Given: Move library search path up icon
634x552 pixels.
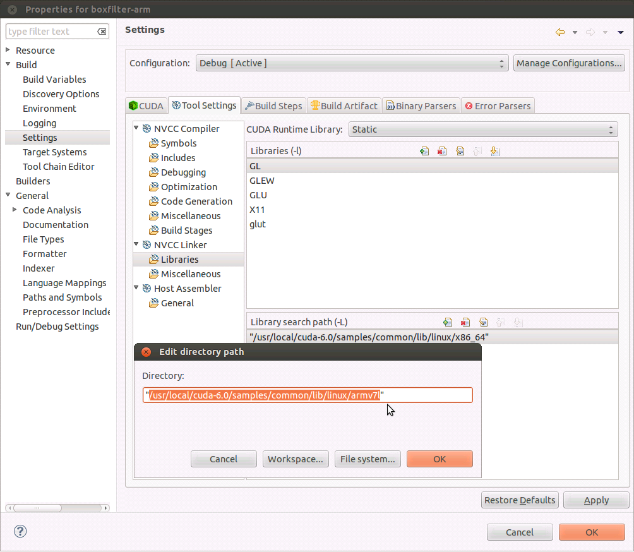Looking at the screenshot, I should (501, 322).
